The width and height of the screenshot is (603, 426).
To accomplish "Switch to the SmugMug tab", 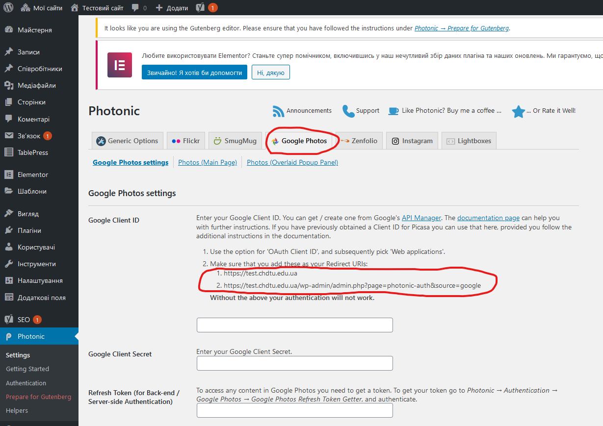I will (235, 141).
